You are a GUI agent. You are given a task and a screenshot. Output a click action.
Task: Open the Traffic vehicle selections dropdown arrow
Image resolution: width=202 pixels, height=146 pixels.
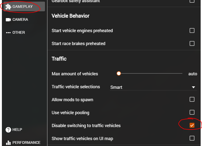pos(193,87)
